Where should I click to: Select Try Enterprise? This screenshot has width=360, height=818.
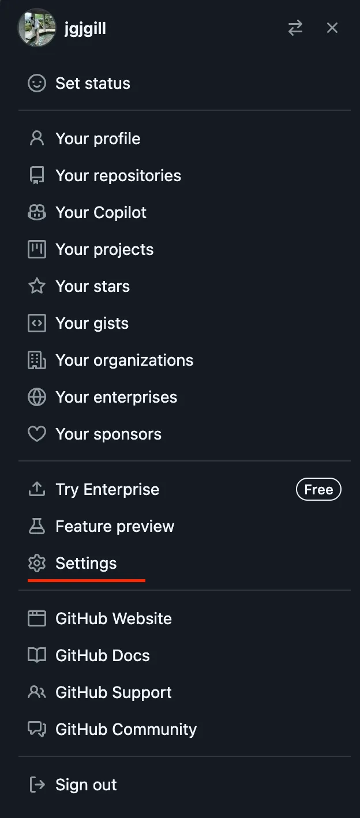(107, 489)
